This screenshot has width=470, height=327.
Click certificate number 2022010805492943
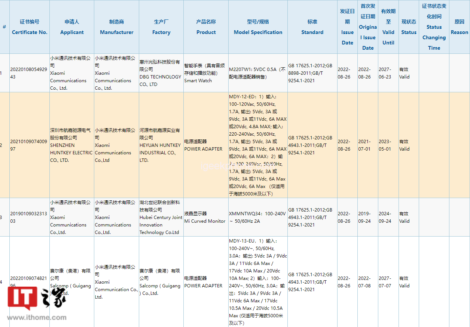(29, 73)
